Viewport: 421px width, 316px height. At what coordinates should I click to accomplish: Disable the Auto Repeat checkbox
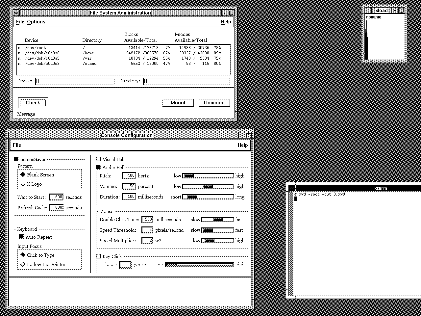(x=21, y=237)
